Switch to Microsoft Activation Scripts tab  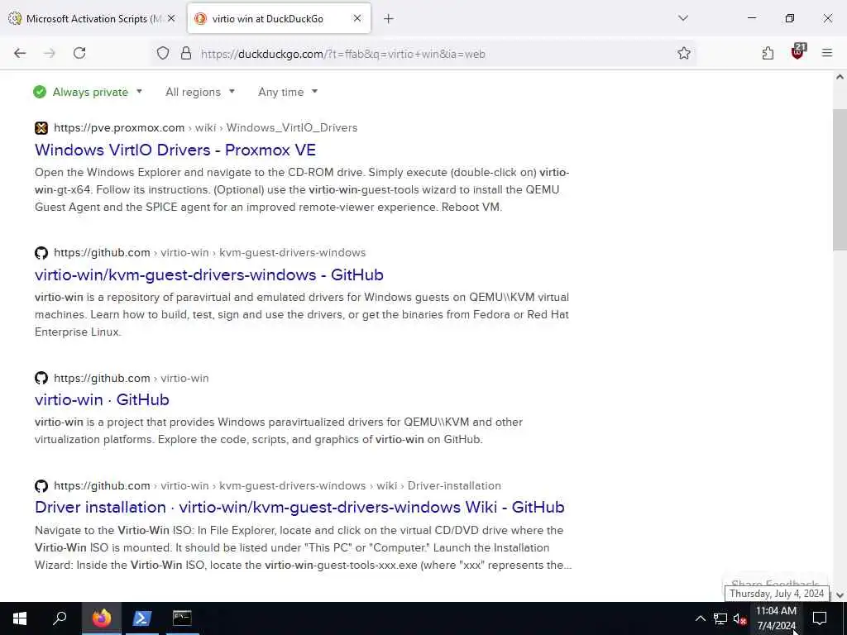(x=92, y=19)
